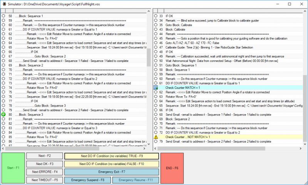Select Next DO IF Condition FALSE - F10
308x185 pixels.
(x=111, y=164)
